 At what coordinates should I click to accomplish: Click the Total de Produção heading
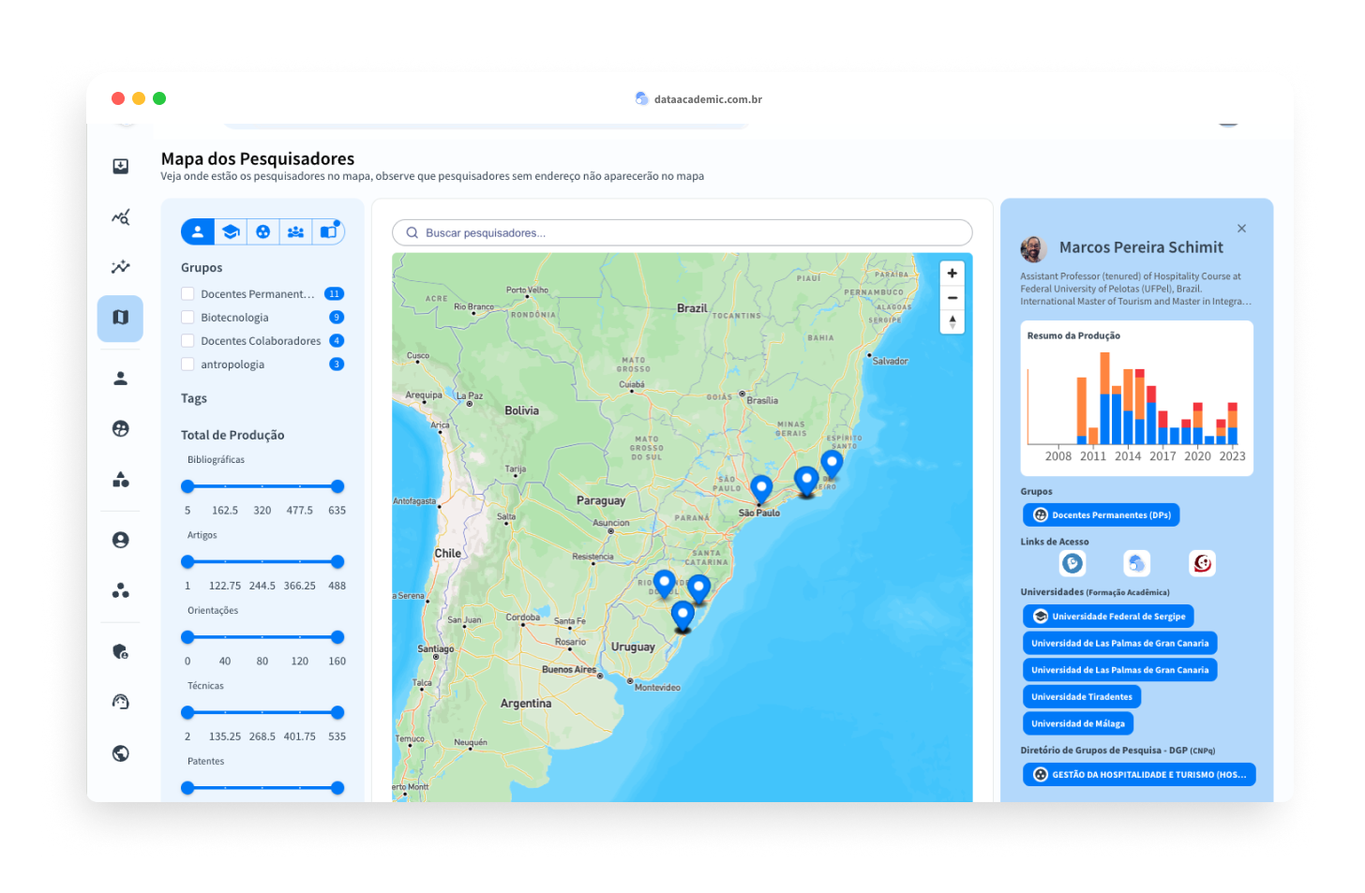click(232, 435)
